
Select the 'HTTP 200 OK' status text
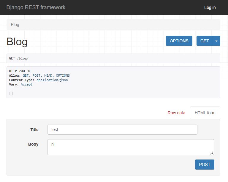(x=20, y=71)
